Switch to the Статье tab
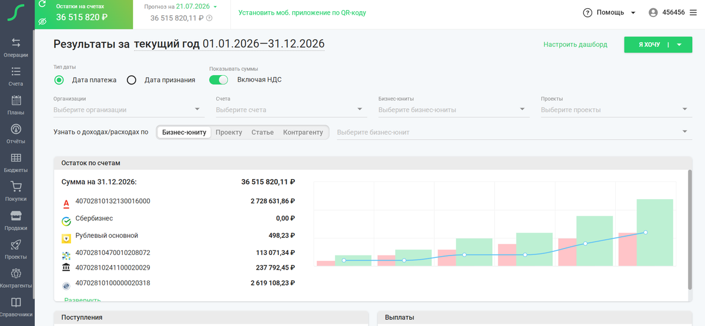The image size is (705, 326). click(263, 132)
